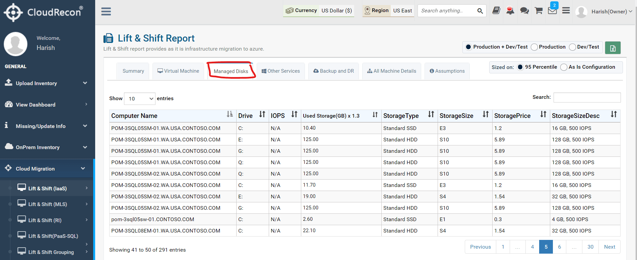Open the All Machine Details tab

(392, 71)
